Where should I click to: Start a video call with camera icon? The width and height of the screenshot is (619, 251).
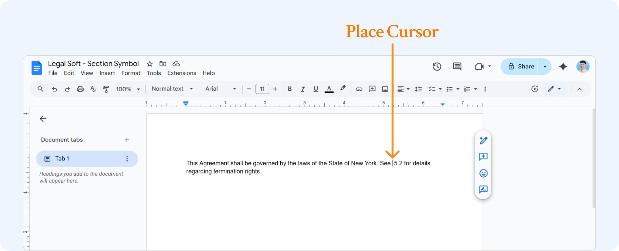pos(479,66)
